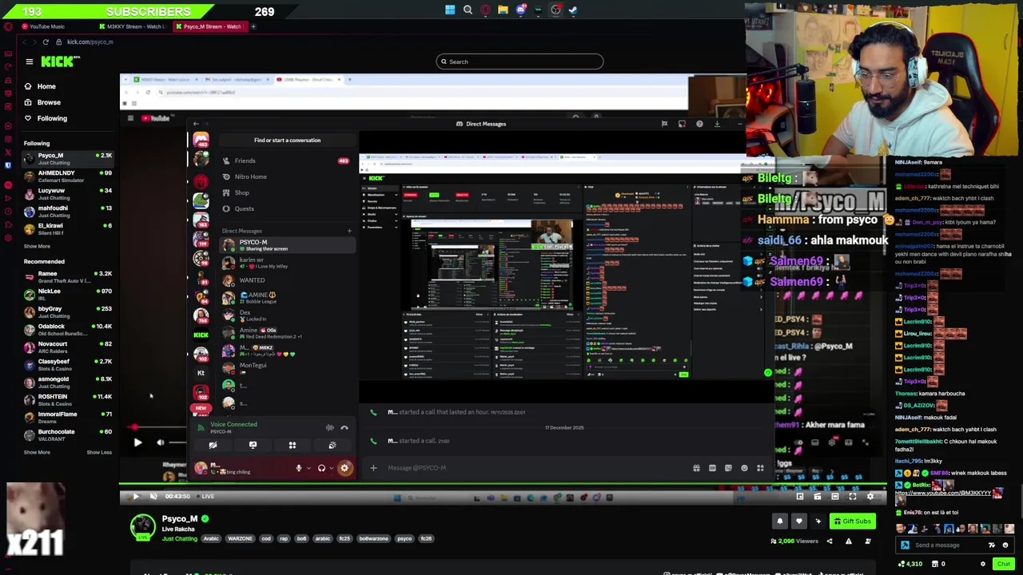Open the Kick sidebar hamburger menu
The height and width of the screenshot is (575, 1023).
tap(30, 61)
